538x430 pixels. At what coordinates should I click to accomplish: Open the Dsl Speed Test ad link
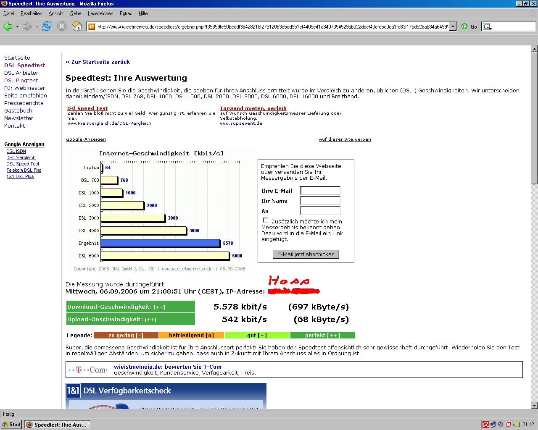coord(87,108)
